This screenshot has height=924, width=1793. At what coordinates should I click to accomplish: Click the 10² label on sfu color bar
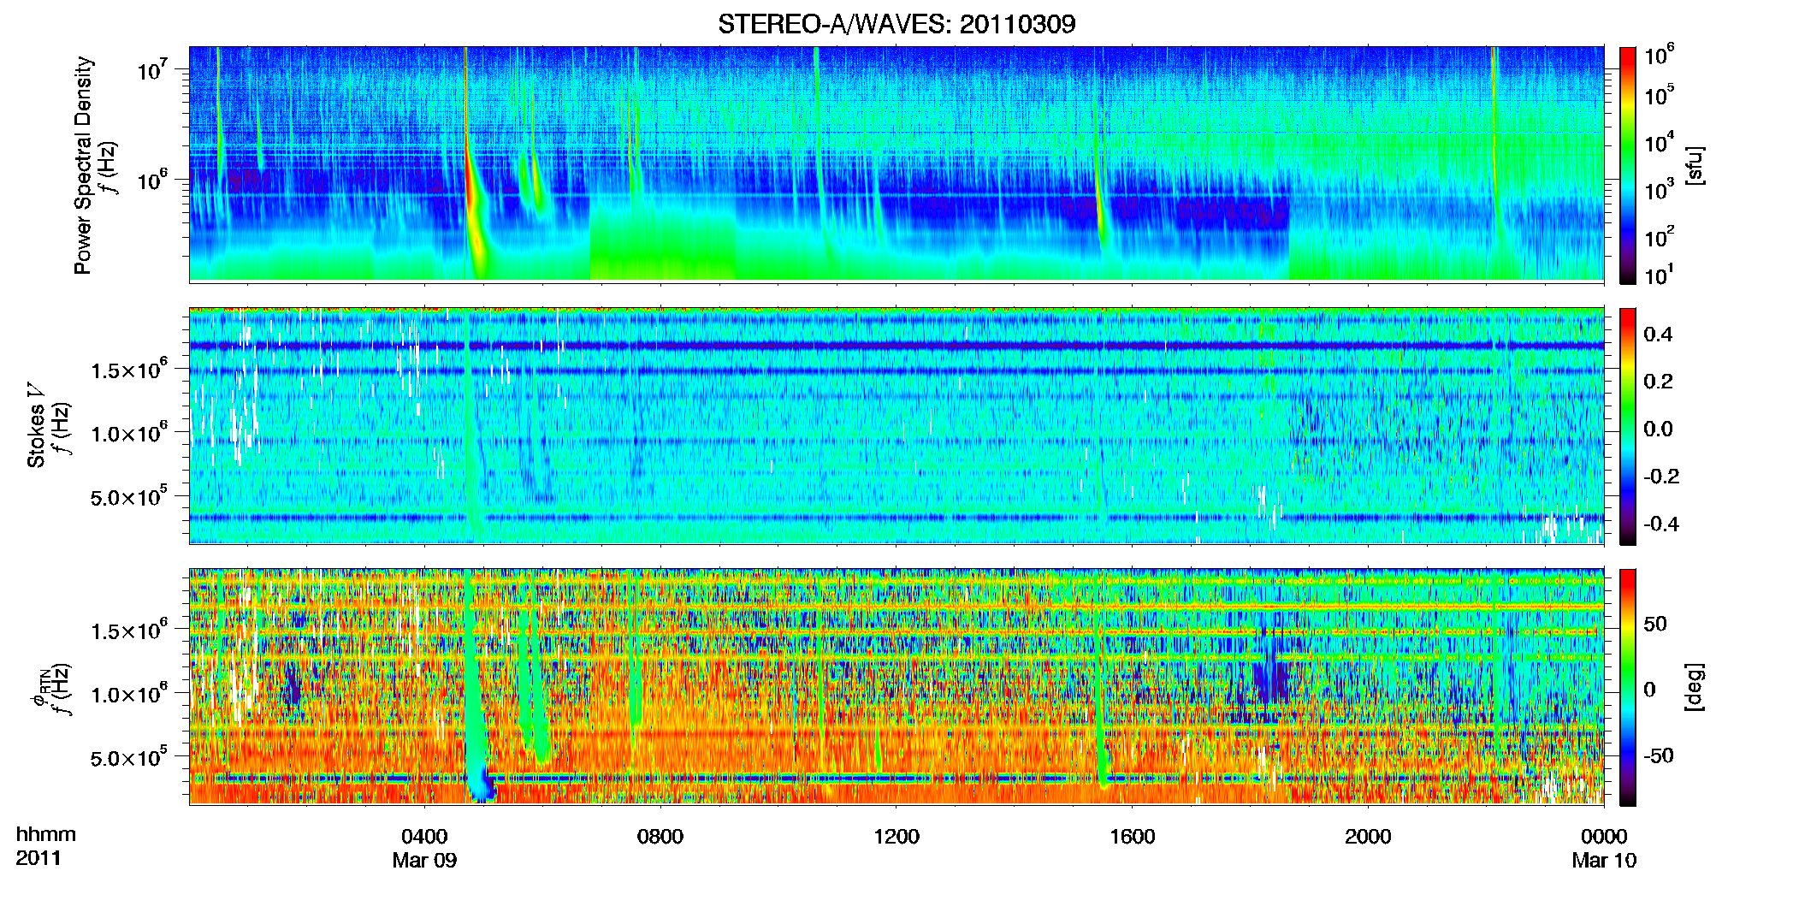tap(1659, 236)
